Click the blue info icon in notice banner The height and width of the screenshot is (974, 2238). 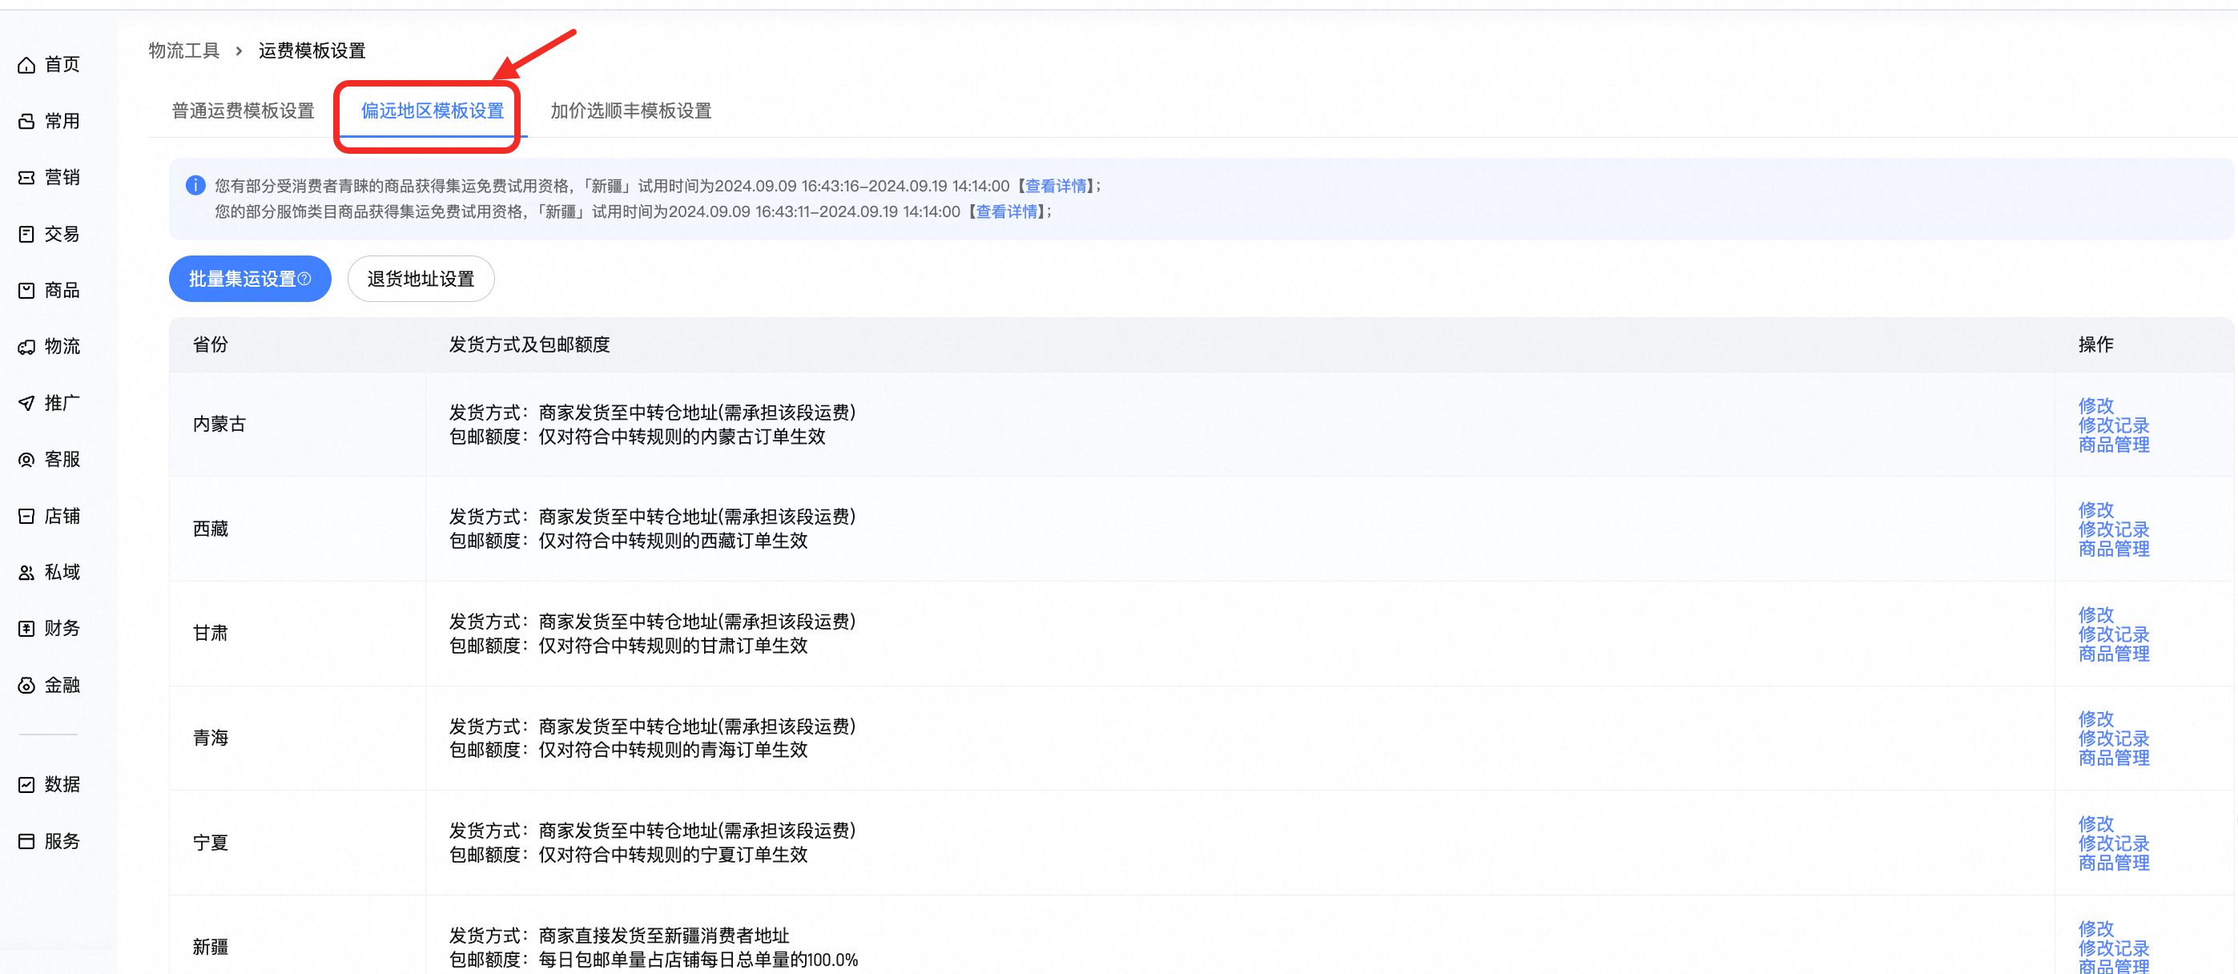tap(195, 185)
